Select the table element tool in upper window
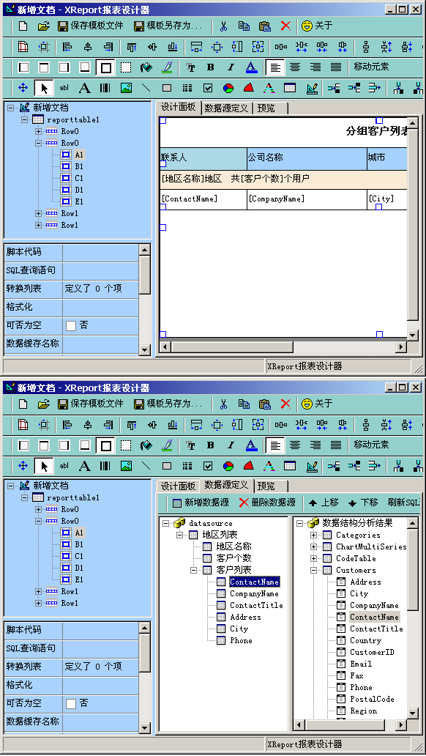The image size is (426, 756). pos(290,88)
